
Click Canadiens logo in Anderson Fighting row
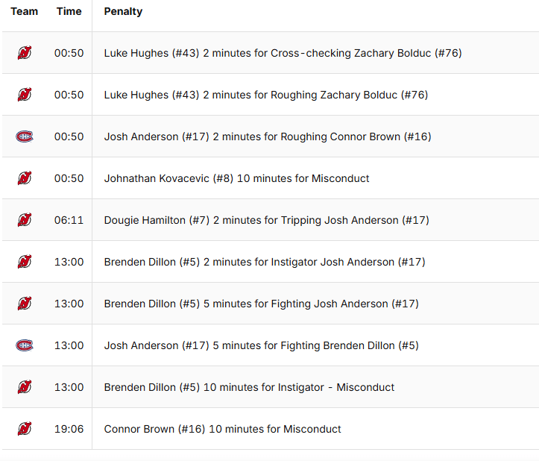pos(25,345)
